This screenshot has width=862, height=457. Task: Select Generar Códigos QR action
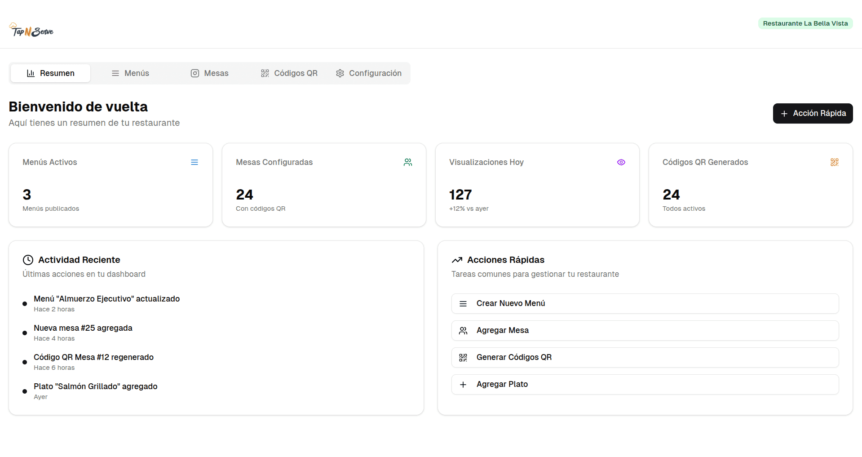point(645,357)
